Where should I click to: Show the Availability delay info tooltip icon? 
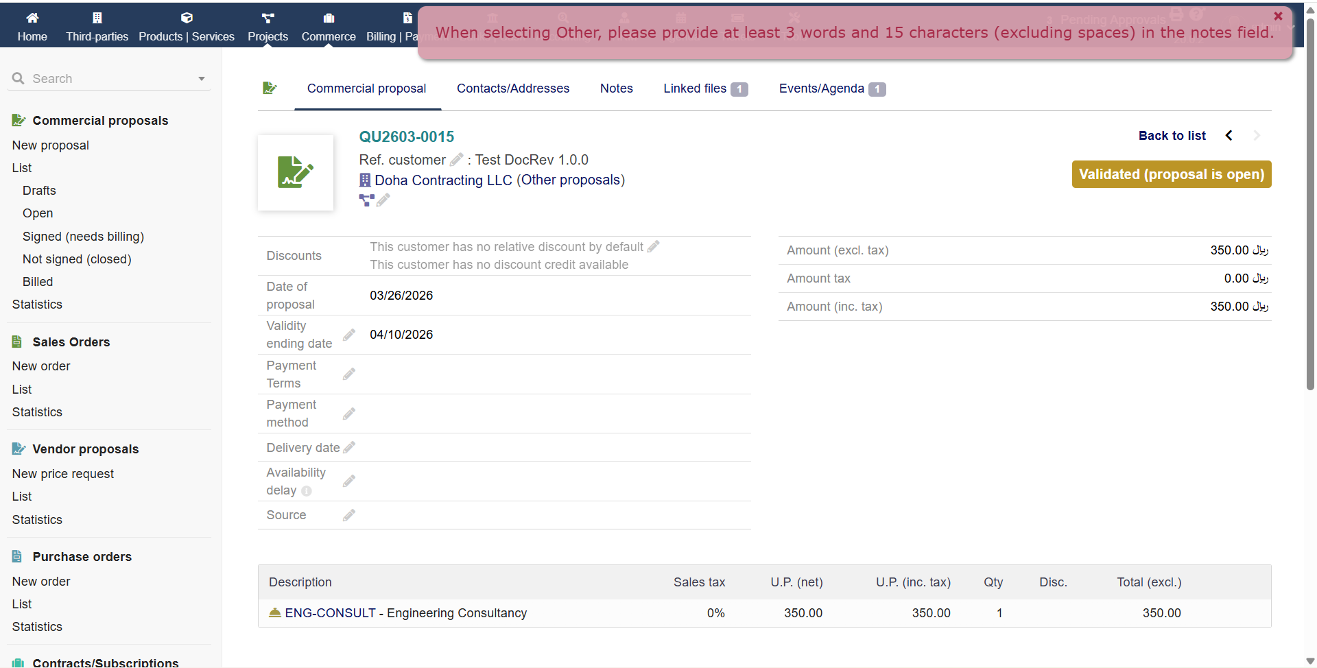[x=307, y=491]
